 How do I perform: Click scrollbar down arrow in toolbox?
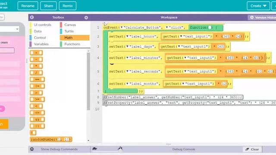(x=88, y=140)
